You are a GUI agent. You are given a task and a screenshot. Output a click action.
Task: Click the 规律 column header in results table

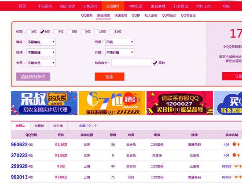point(194,135)
